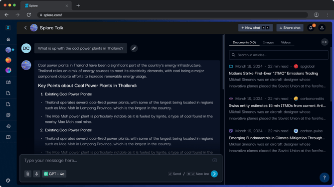Screen dimensions: 334x187
Task: Open notifications bell icon
Action: [x=311, y=28]
